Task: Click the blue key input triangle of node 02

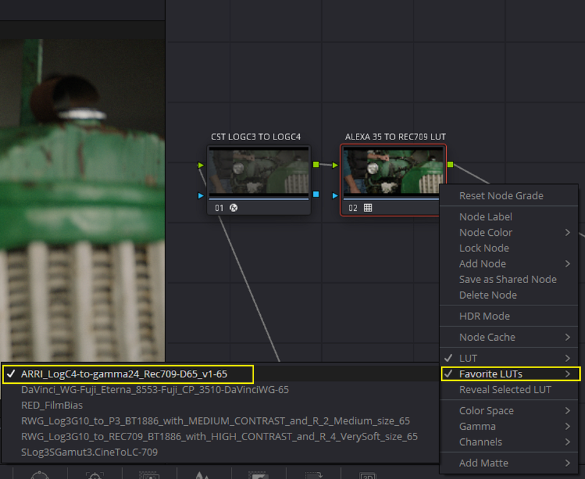Action: pos(335,195)
